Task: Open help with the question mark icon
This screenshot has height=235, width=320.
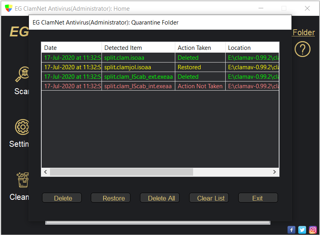Action: click(x=303, y=49)
